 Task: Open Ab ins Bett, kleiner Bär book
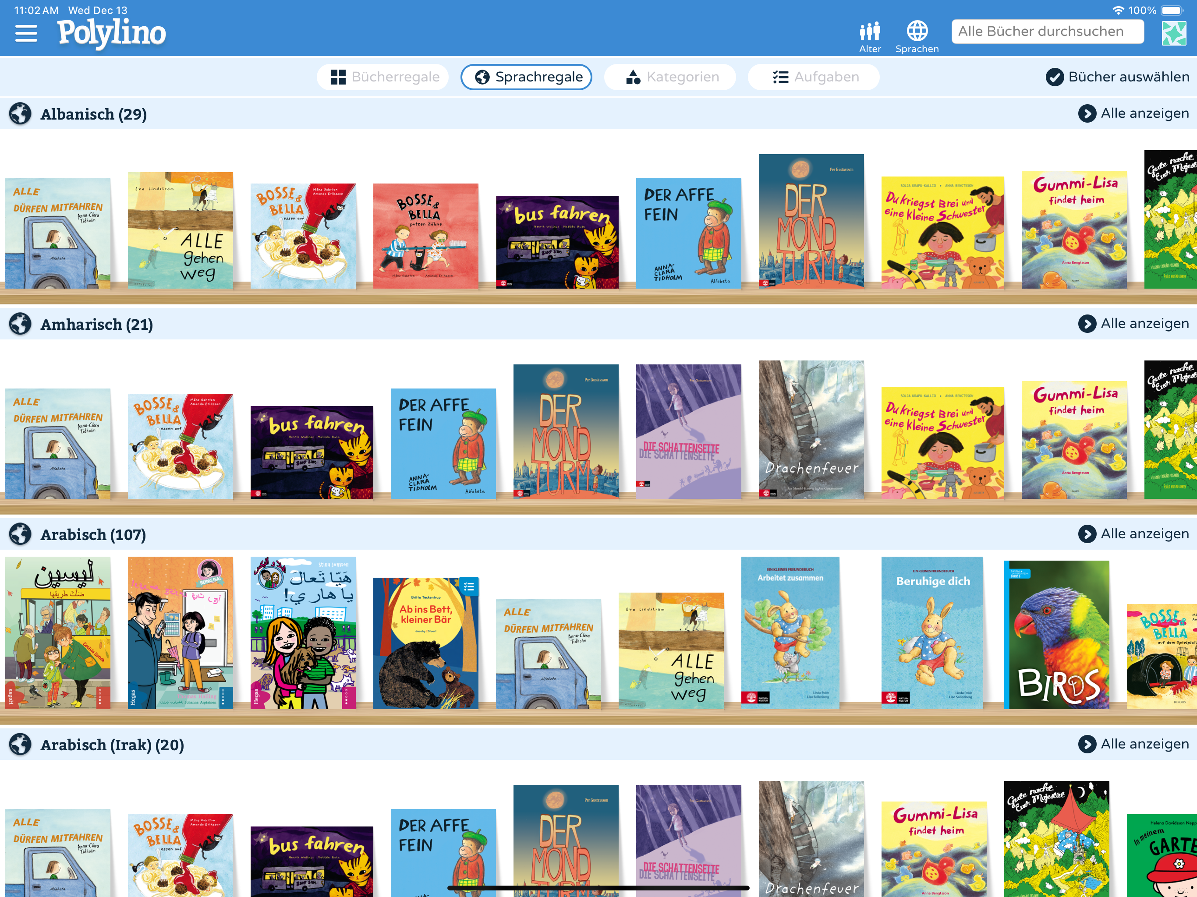[426, 643]
